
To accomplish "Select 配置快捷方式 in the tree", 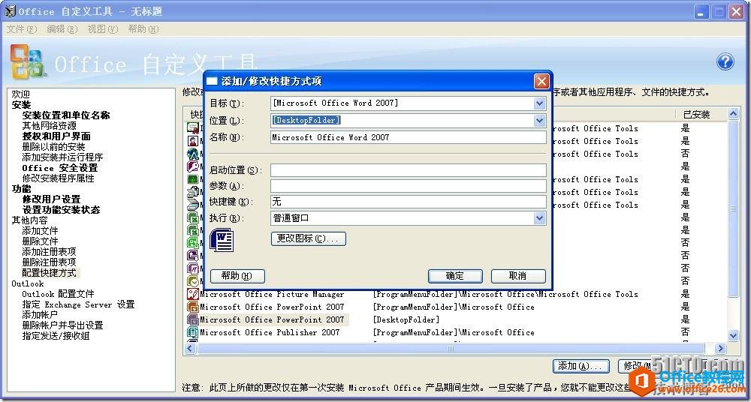I will 50,273.
